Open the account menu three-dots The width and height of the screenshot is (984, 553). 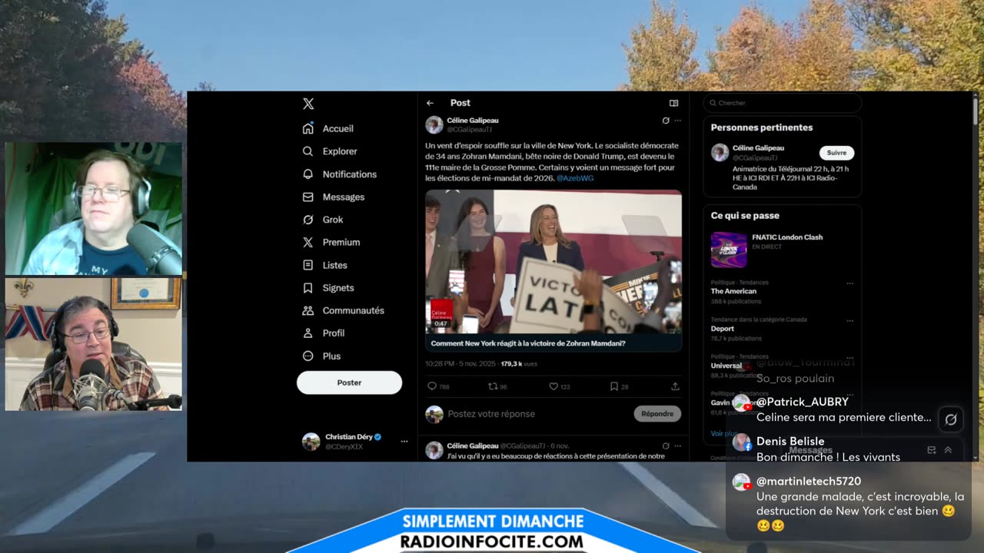tap(404, 442)
